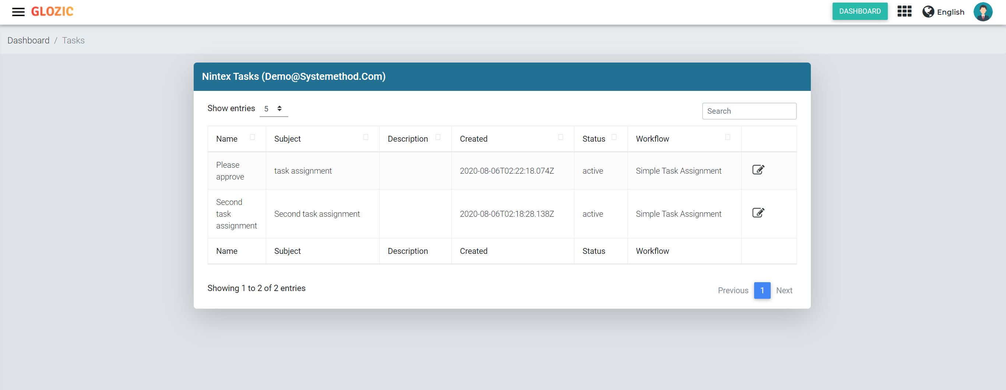Click 'active' status for Please approve row
1006x390 pixels.
[593, 171]
